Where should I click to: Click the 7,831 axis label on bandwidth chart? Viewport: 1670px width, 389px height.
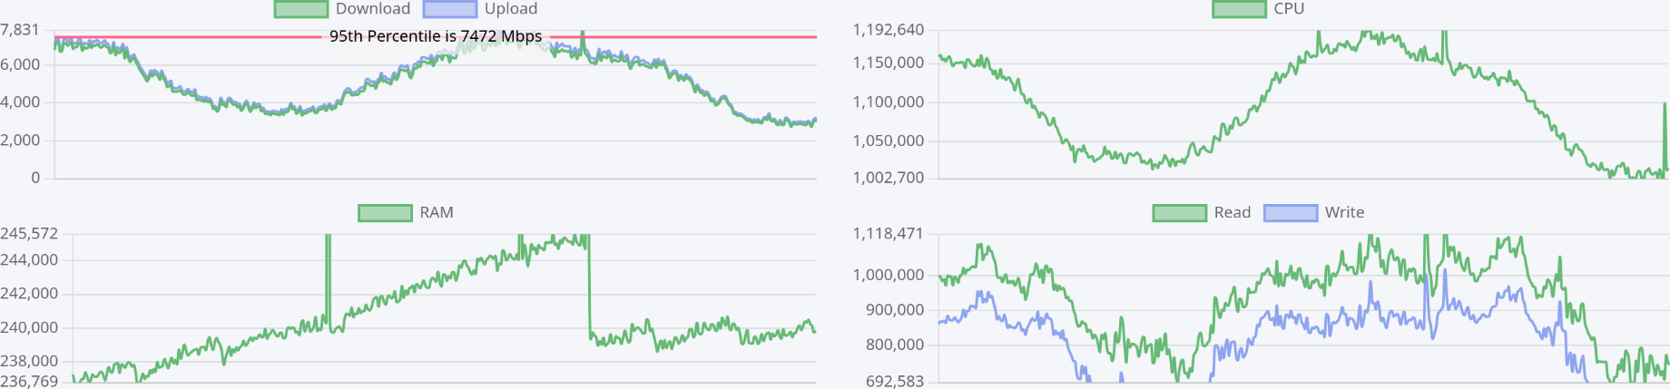coord(20,30)
